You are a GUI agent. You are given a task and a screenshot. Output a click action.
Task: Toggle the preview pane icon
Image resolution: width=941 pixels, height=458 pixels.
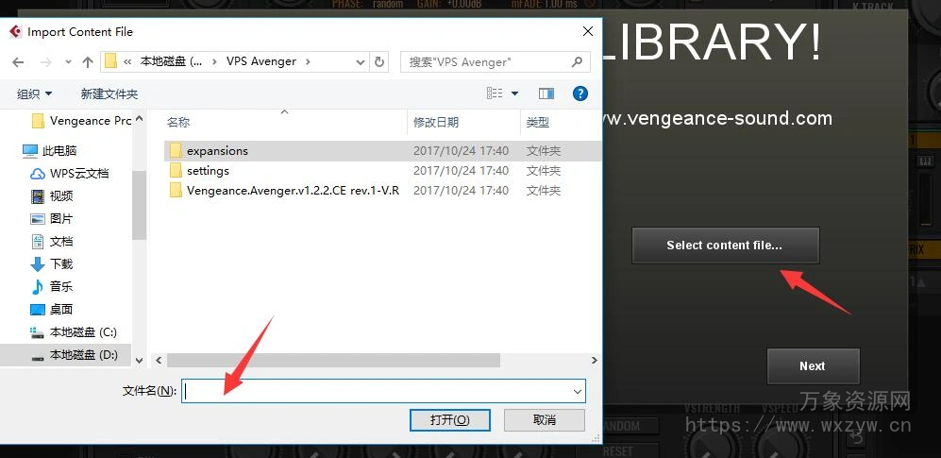click(546, 93)
